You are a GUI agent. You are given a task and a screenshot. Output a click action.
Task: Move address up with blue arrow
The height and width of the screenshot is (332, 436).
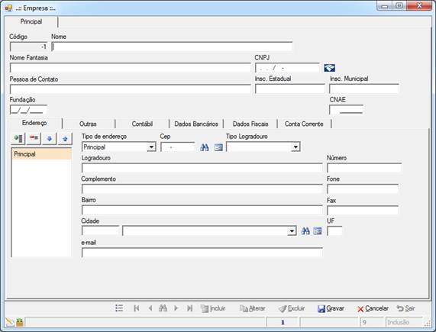[65, 138]
